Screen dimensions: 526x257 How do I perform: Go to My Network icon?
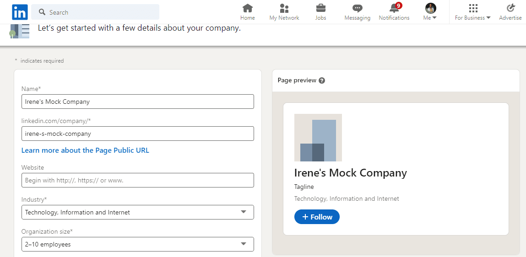[284, 9]
